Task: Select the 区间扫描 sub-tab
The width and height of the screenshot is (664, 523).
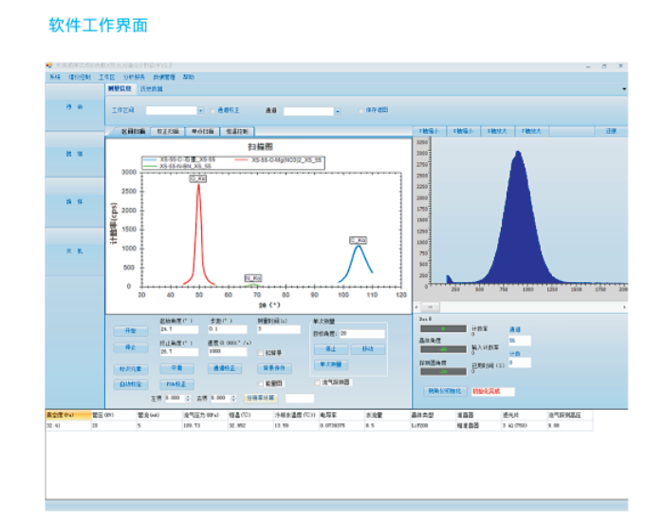Action: point(133,131)
